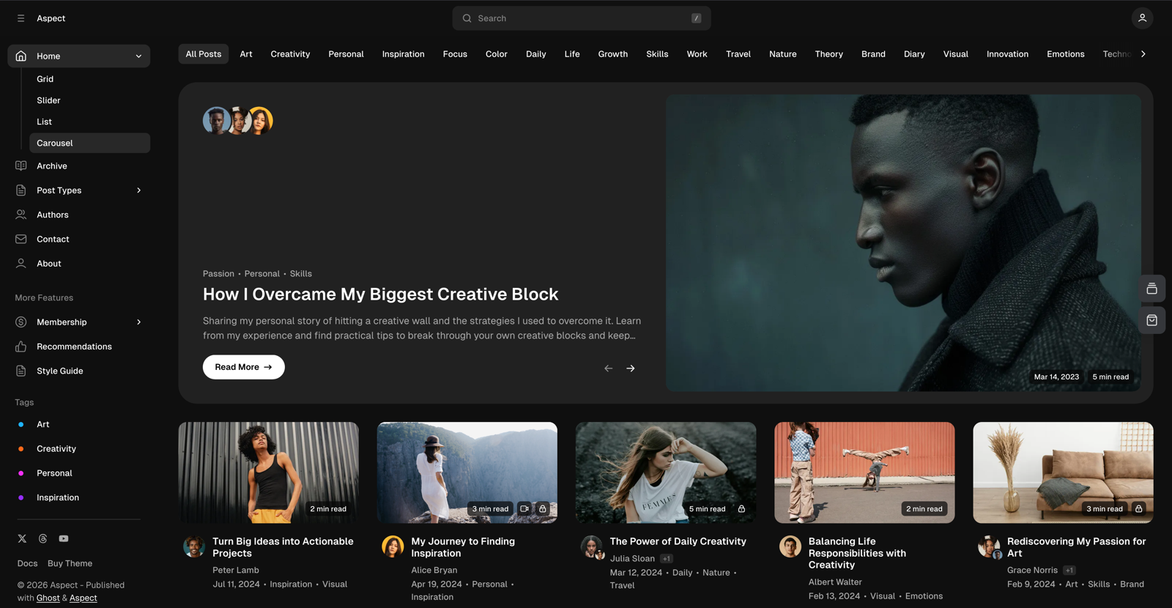Open the Docs footer link
This screenshot has height=608, width=1172.
(x=27, y=563)
